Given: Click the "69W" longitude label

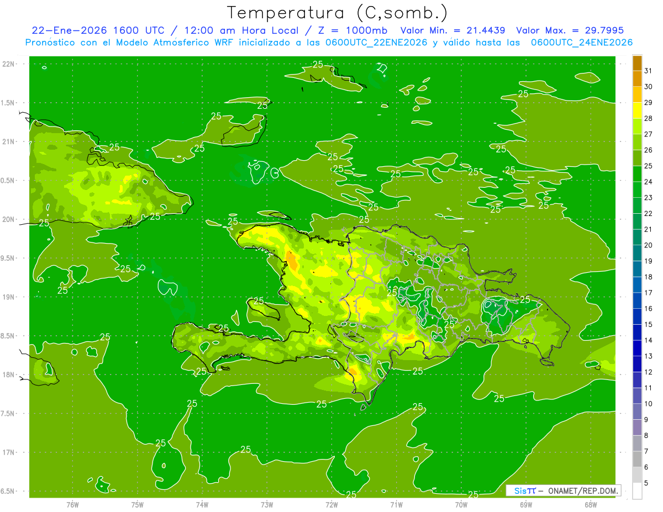Looking at the screenshot, I should pos(525,505).
